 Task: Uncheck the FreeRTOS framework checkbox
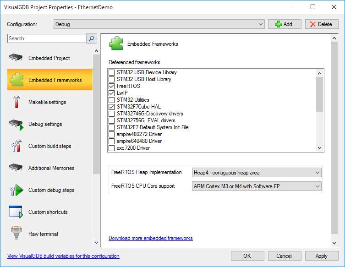(x=111, y=86)
